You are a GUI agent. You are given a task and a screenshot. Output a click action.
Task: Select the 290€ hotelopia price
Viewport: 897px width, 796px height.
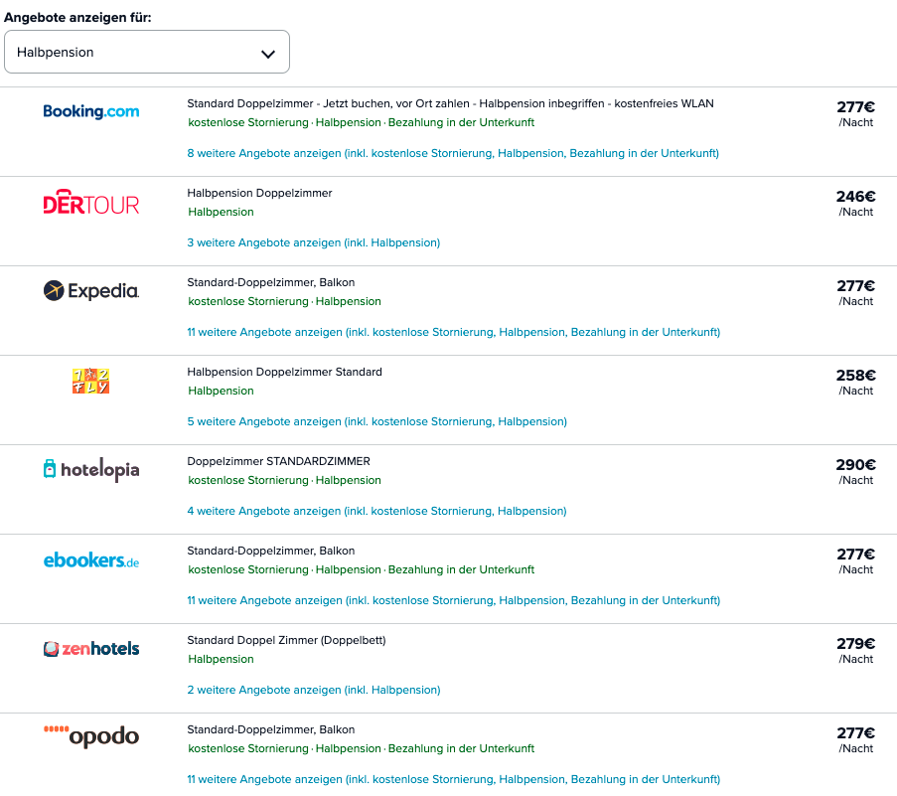pos(856,465)
